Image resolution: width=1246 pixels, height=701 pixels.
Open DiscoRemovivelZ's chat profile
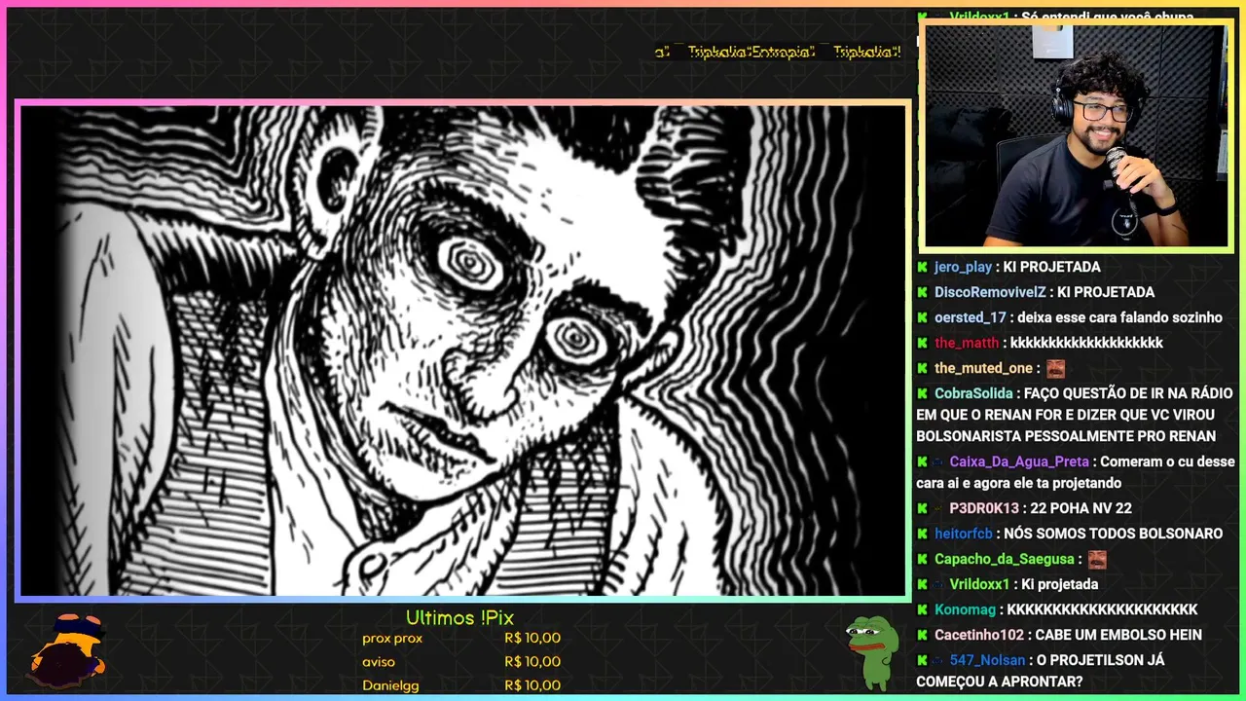tap(990, 292)
